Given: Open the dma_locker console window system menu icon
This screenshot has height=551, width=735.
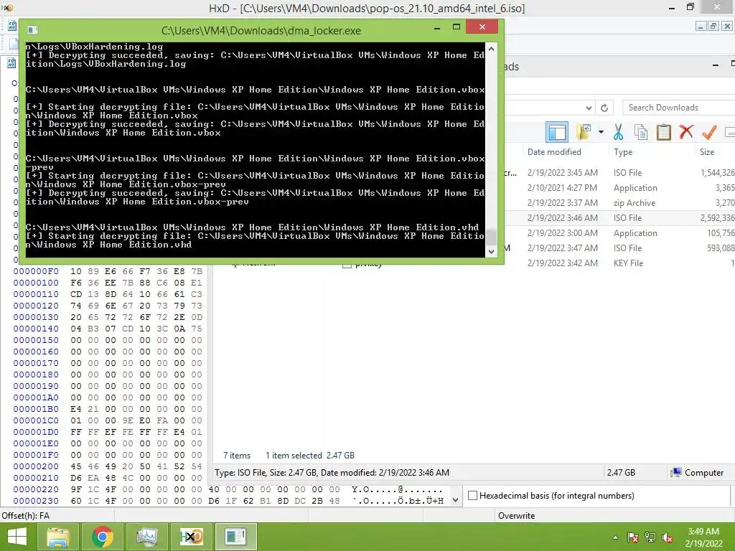Looking at the screenshot, I should [x=32, y=30].
